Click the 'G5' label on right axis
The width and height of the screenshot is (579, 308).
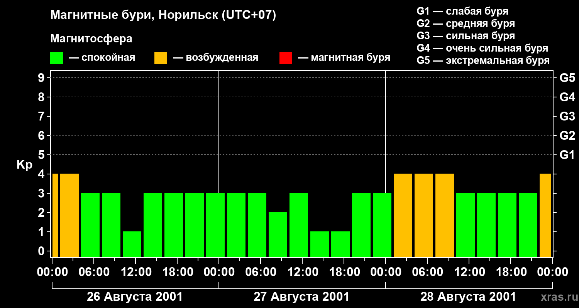(x=567, y=78)
